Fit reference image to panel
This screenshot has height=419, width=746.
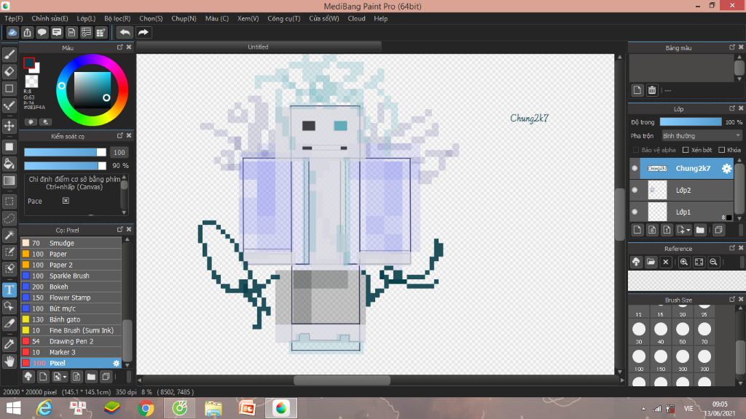(x=699, y=262)
